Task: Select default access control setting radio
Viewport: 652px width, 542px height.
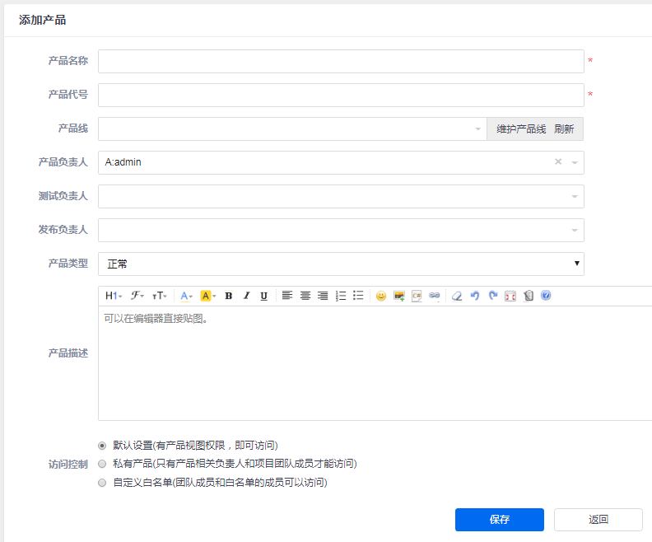Action: [x=102, y=446]
